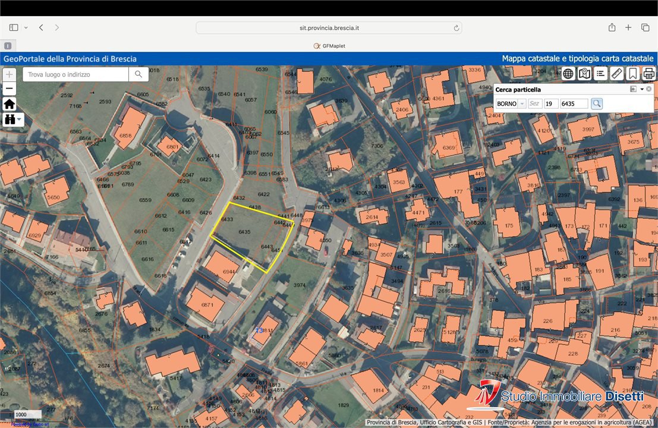
Task: Show the legend list panel
Action: coord(600,74)
